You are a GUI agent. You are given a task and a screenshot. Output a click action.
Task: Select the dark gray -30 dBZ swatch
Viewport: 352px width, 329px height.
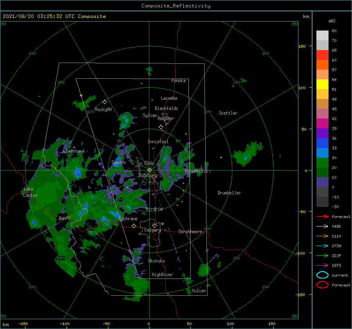[322, 202]
